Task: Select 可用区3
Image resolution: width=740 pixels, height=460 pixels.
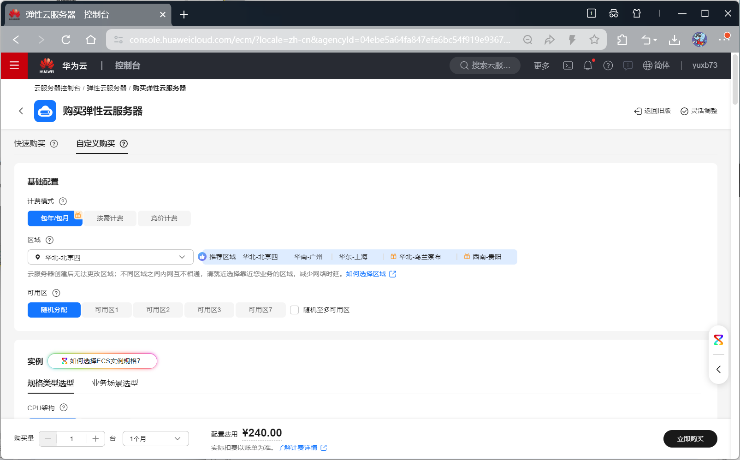Action: coord(209,310)
